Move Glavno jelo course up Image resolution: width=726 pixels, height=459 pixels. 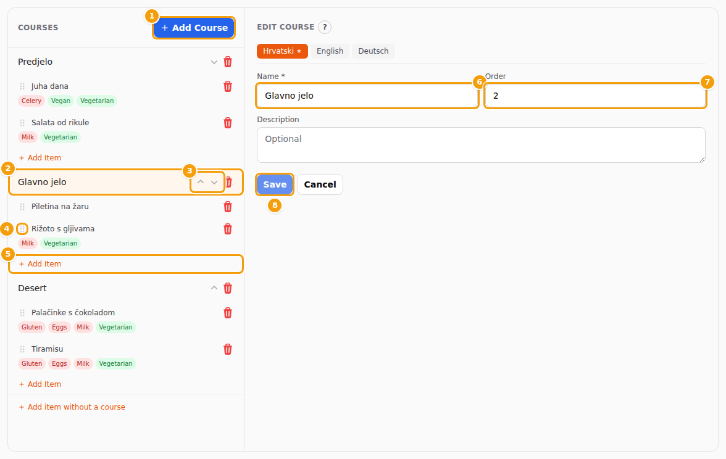click(201, 183)
